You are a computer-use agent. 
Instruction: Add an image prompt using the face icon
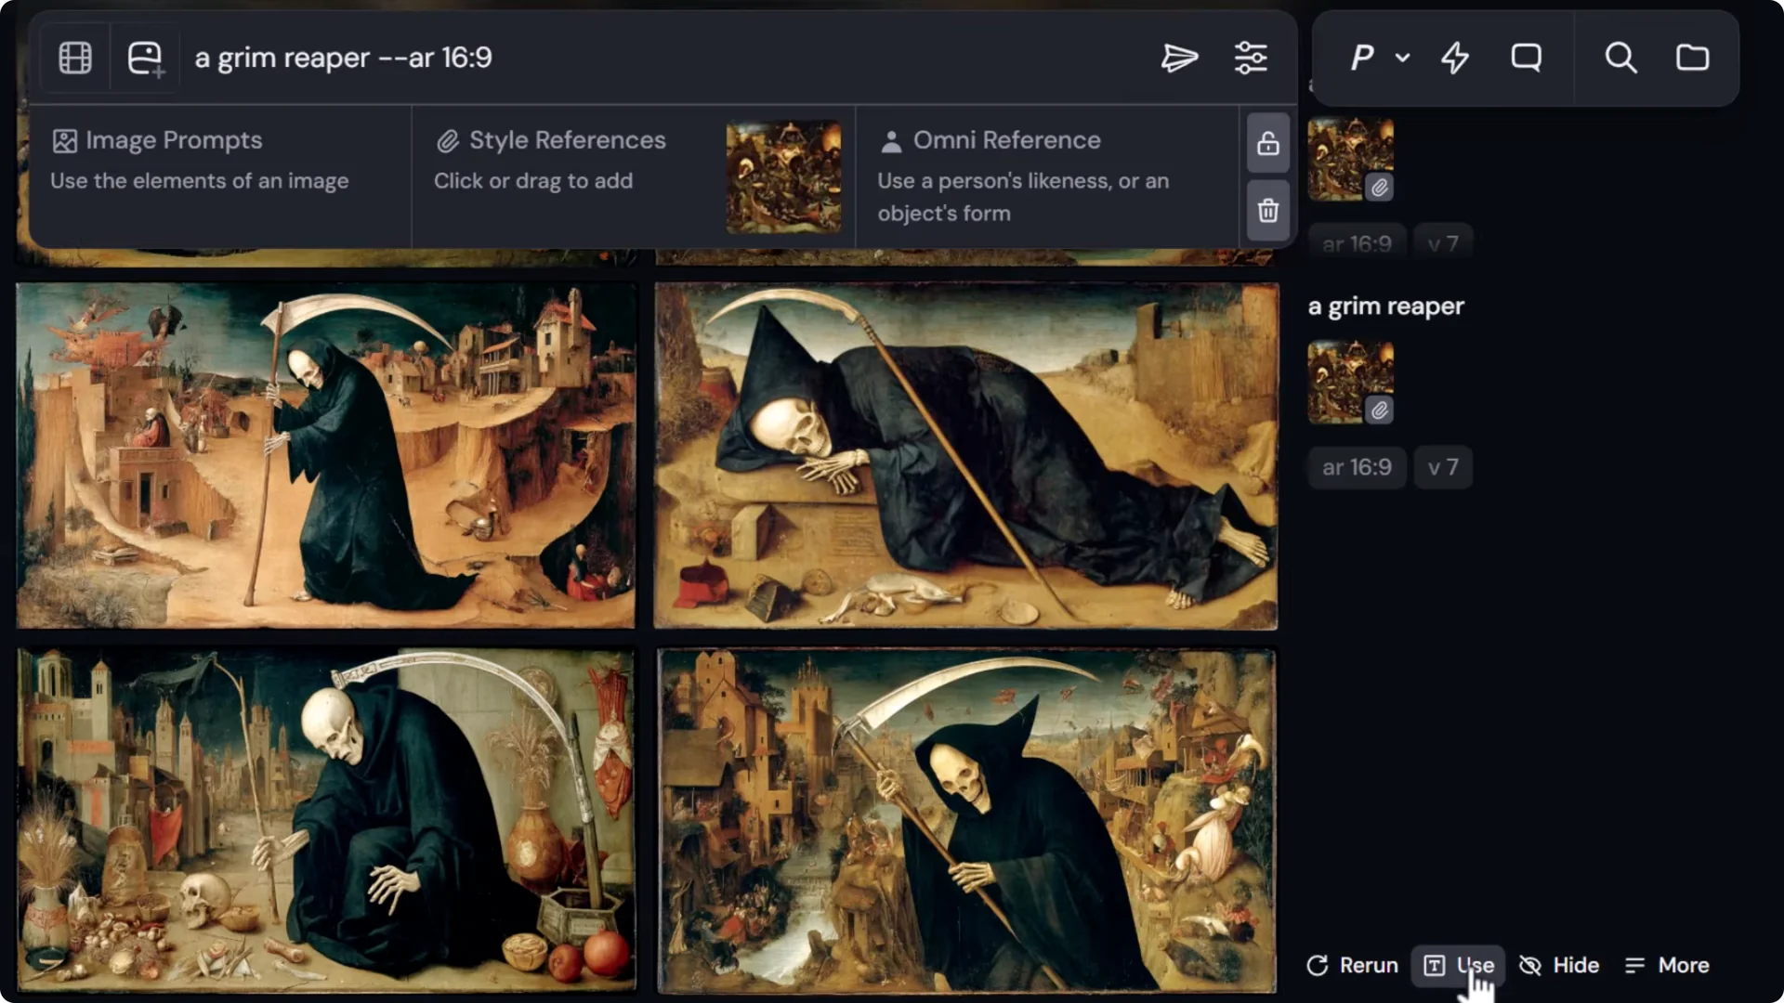coord(144,58)
